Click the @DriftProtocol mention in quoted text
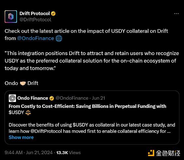The height and width of the screenshot is (160, 184). [x=46, y=131]
